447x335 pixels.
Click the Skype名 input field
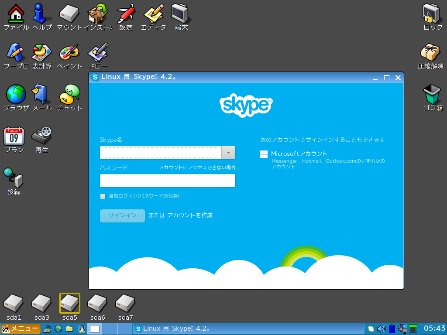(161, 153)
